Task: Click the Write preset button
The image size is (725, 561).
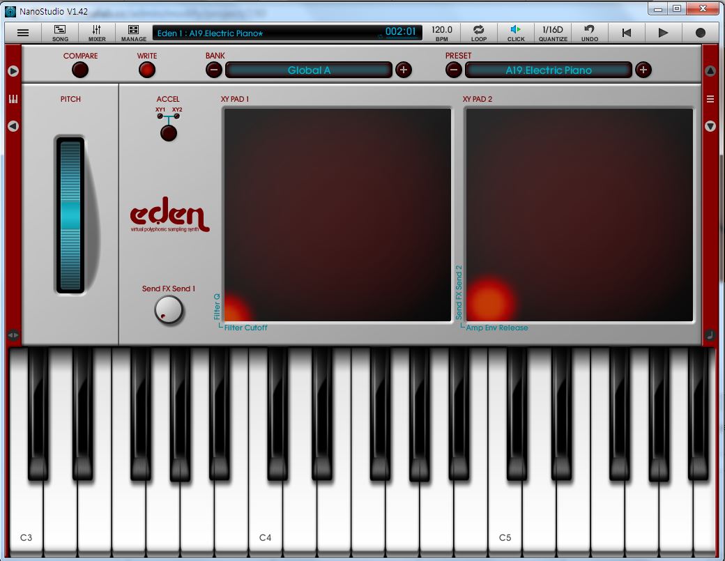Action: [147, 70]
